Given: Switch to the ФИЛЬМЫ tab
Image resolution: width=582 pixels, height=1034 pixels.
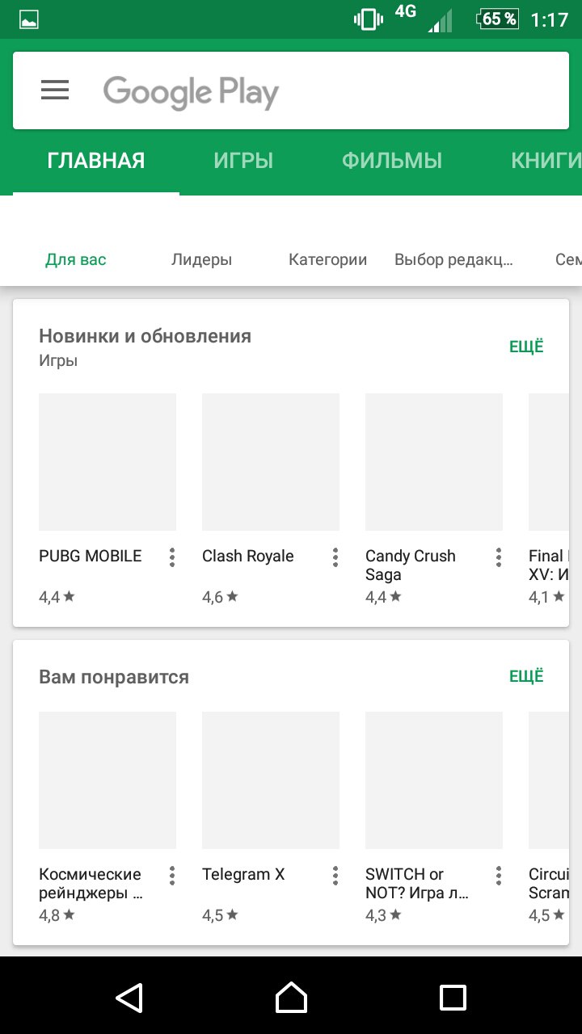Looking at the screenshot, I should coord(392,161).
